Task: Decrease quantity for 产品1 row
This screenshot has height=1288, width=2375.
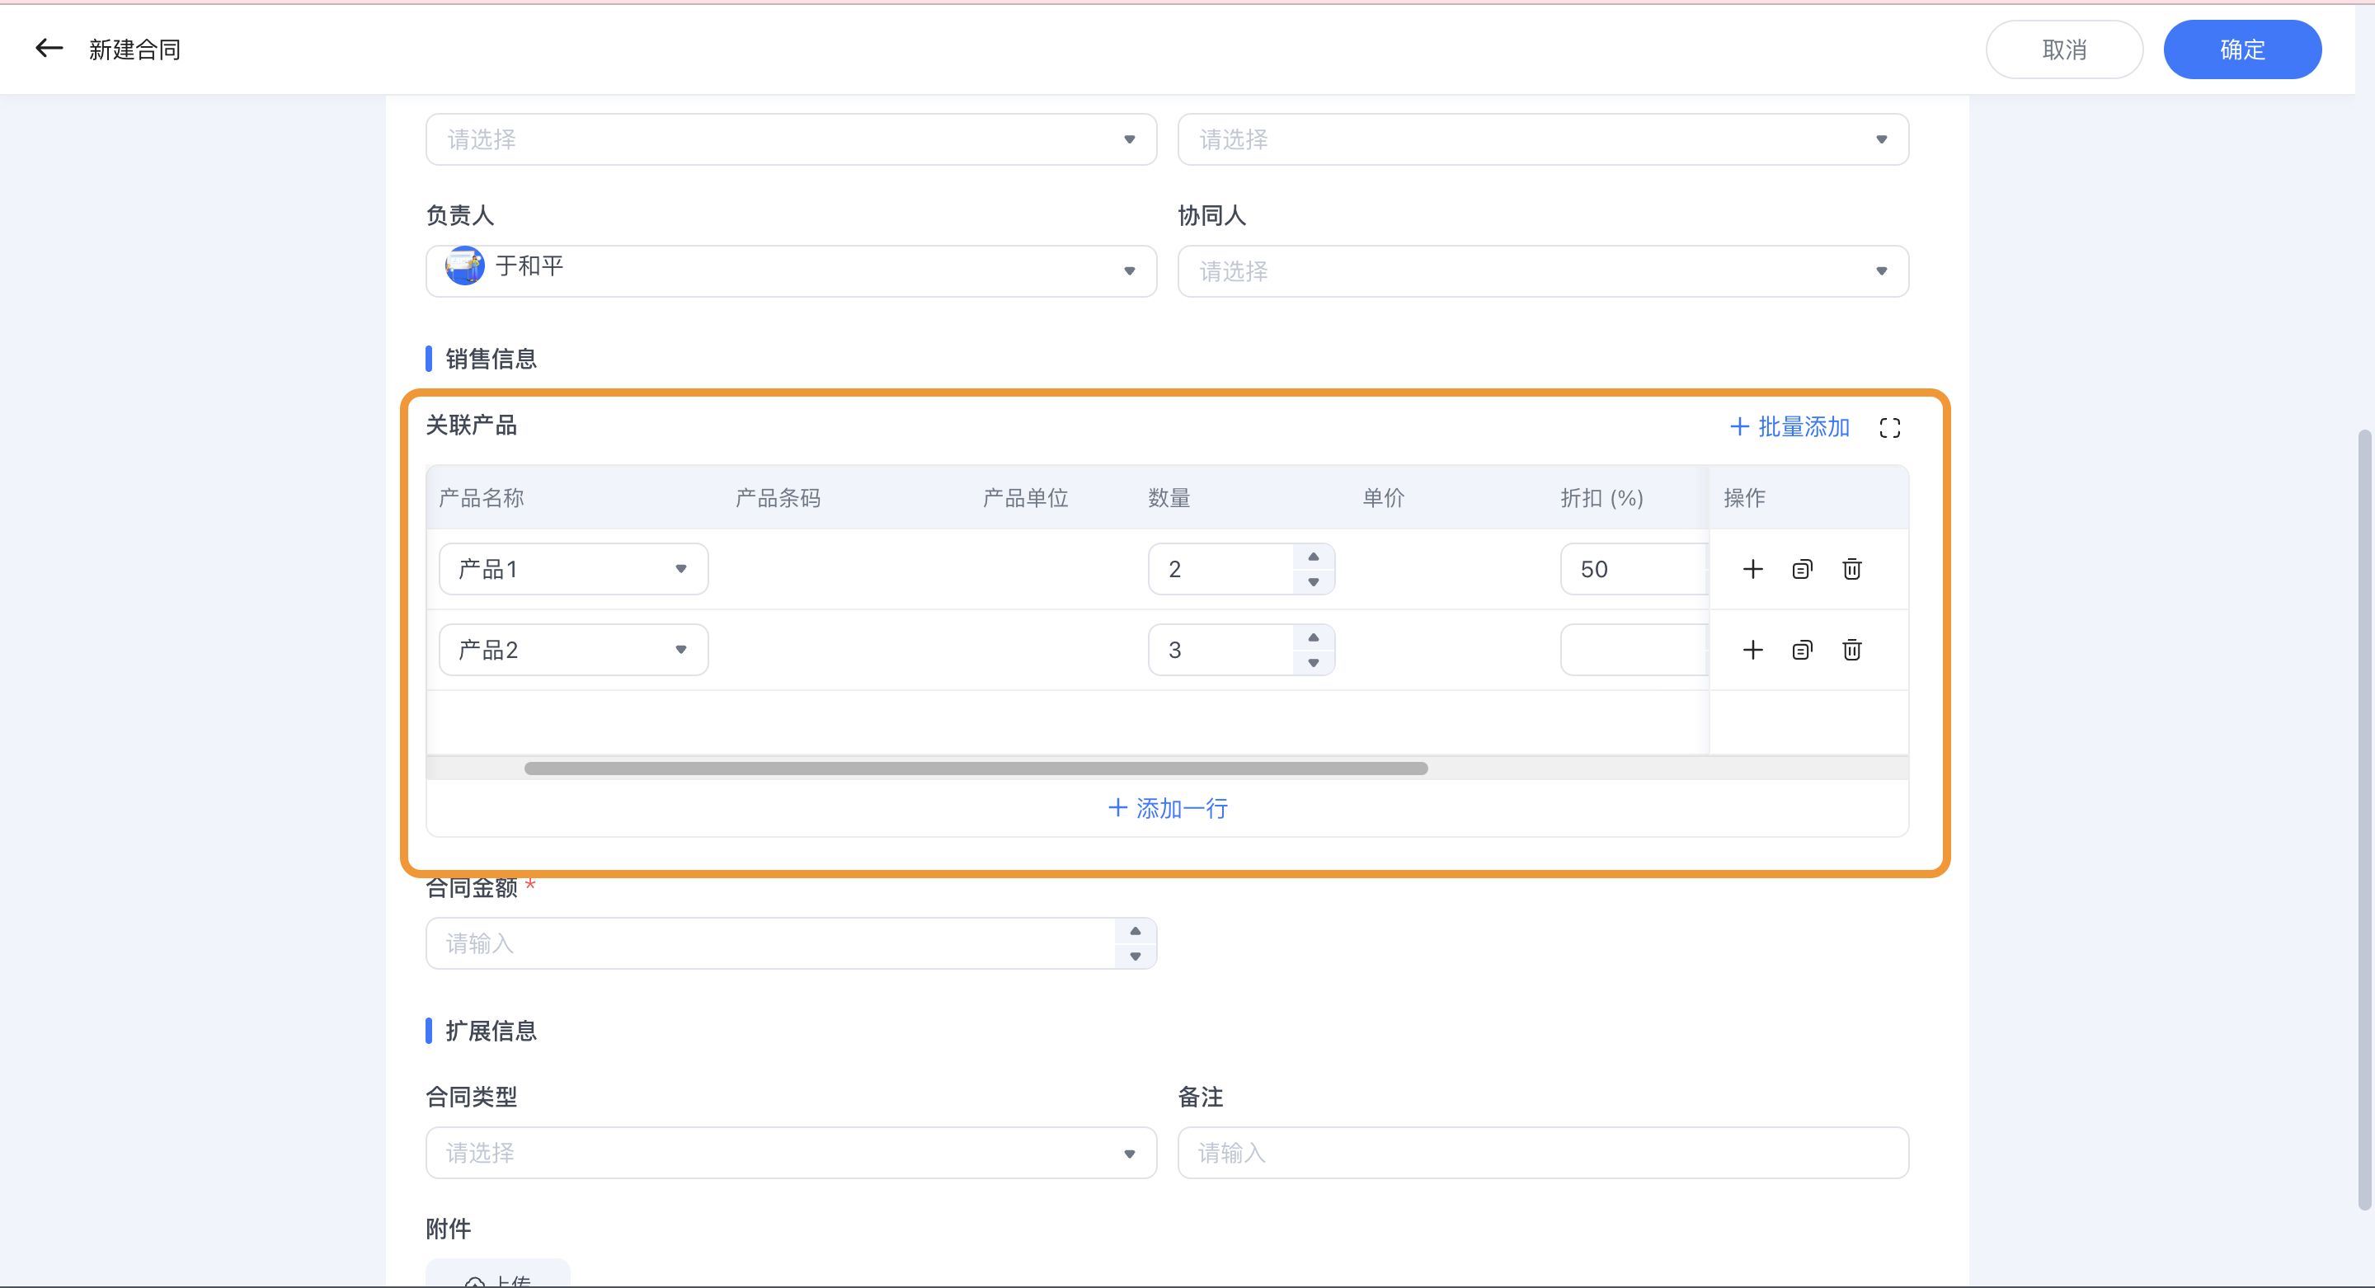Action: click(x=1314, y=582)
